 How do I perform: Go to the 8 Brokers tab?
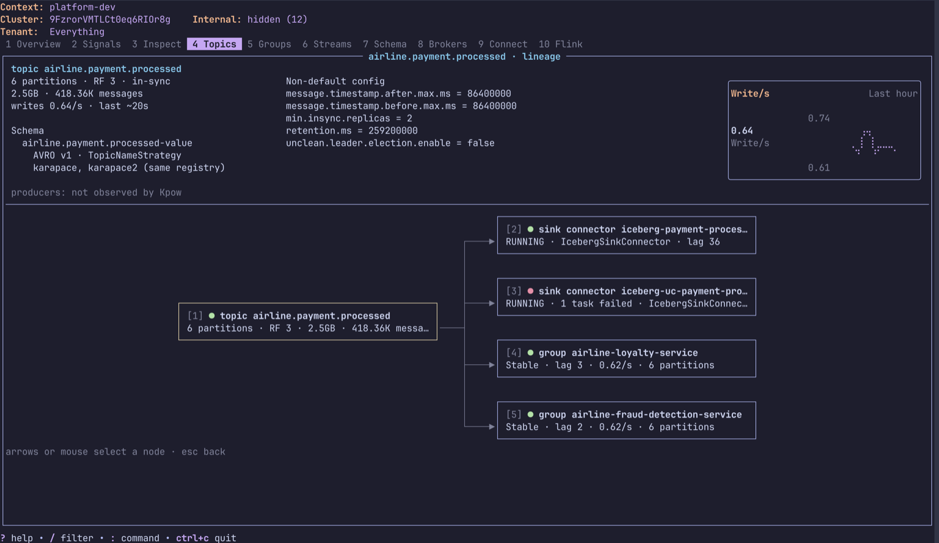pyautogui.click(x=443, y=44)
